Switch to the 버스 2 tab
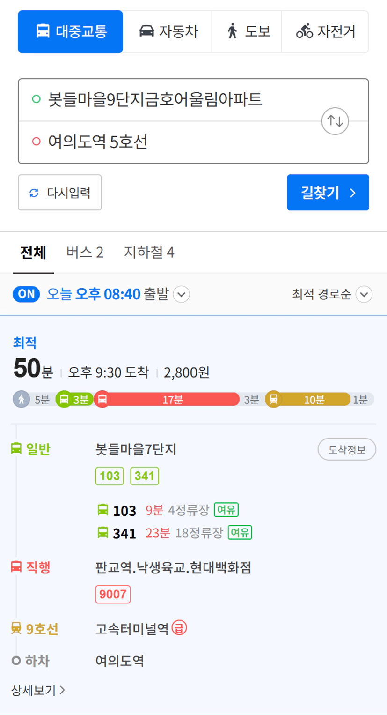The height and width of the screenshot is (715, 387). (85, 253)
